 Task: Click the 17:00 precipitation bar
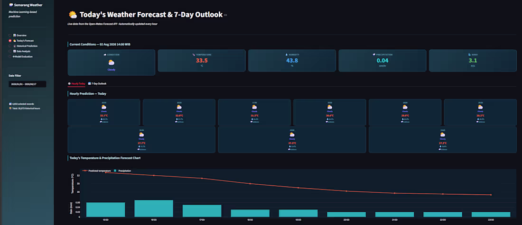[202, 211]
